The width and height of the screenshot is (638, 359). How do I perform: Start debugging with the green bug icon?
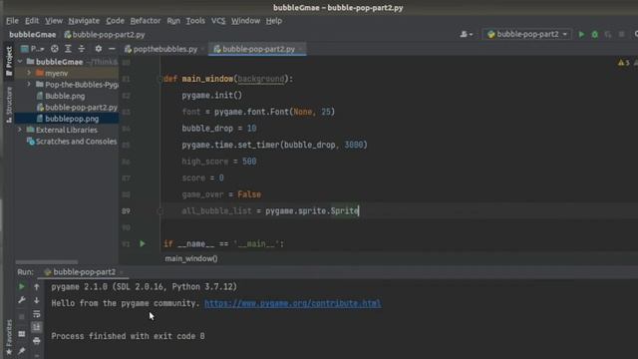pyautogui.click(x=595, y=35)
